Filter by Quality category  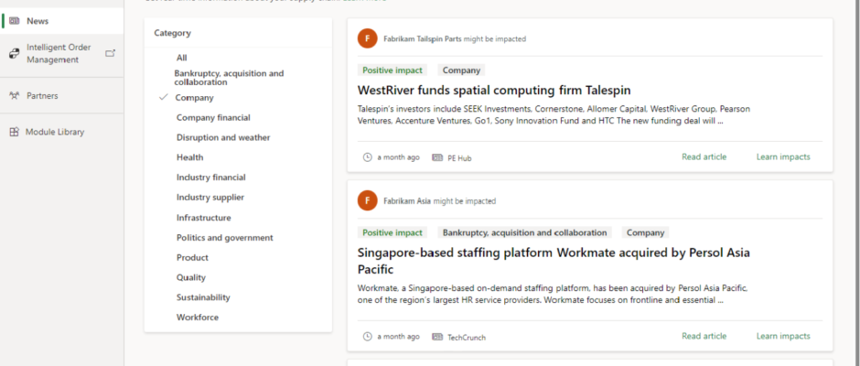[191, 277]
